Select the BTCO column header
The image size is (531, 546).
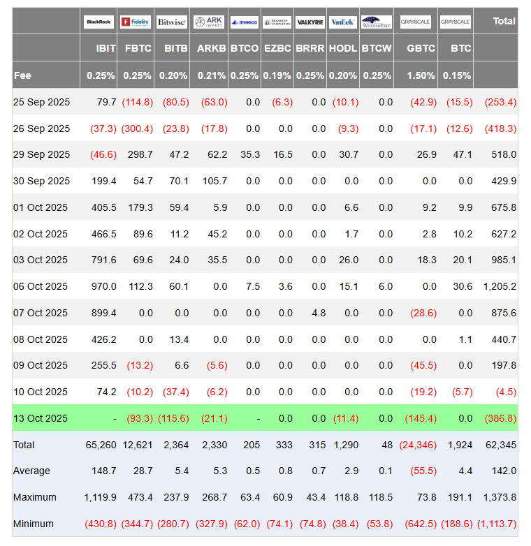coord(245,48)
